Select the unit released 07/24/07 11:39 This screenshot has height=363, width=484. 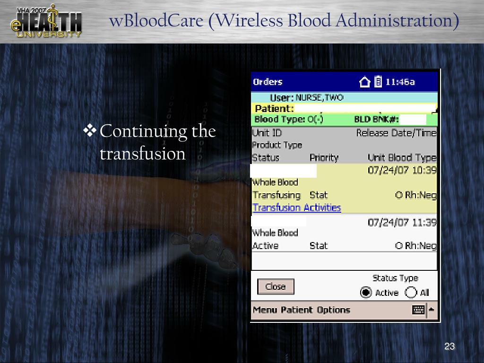point(344,233)
